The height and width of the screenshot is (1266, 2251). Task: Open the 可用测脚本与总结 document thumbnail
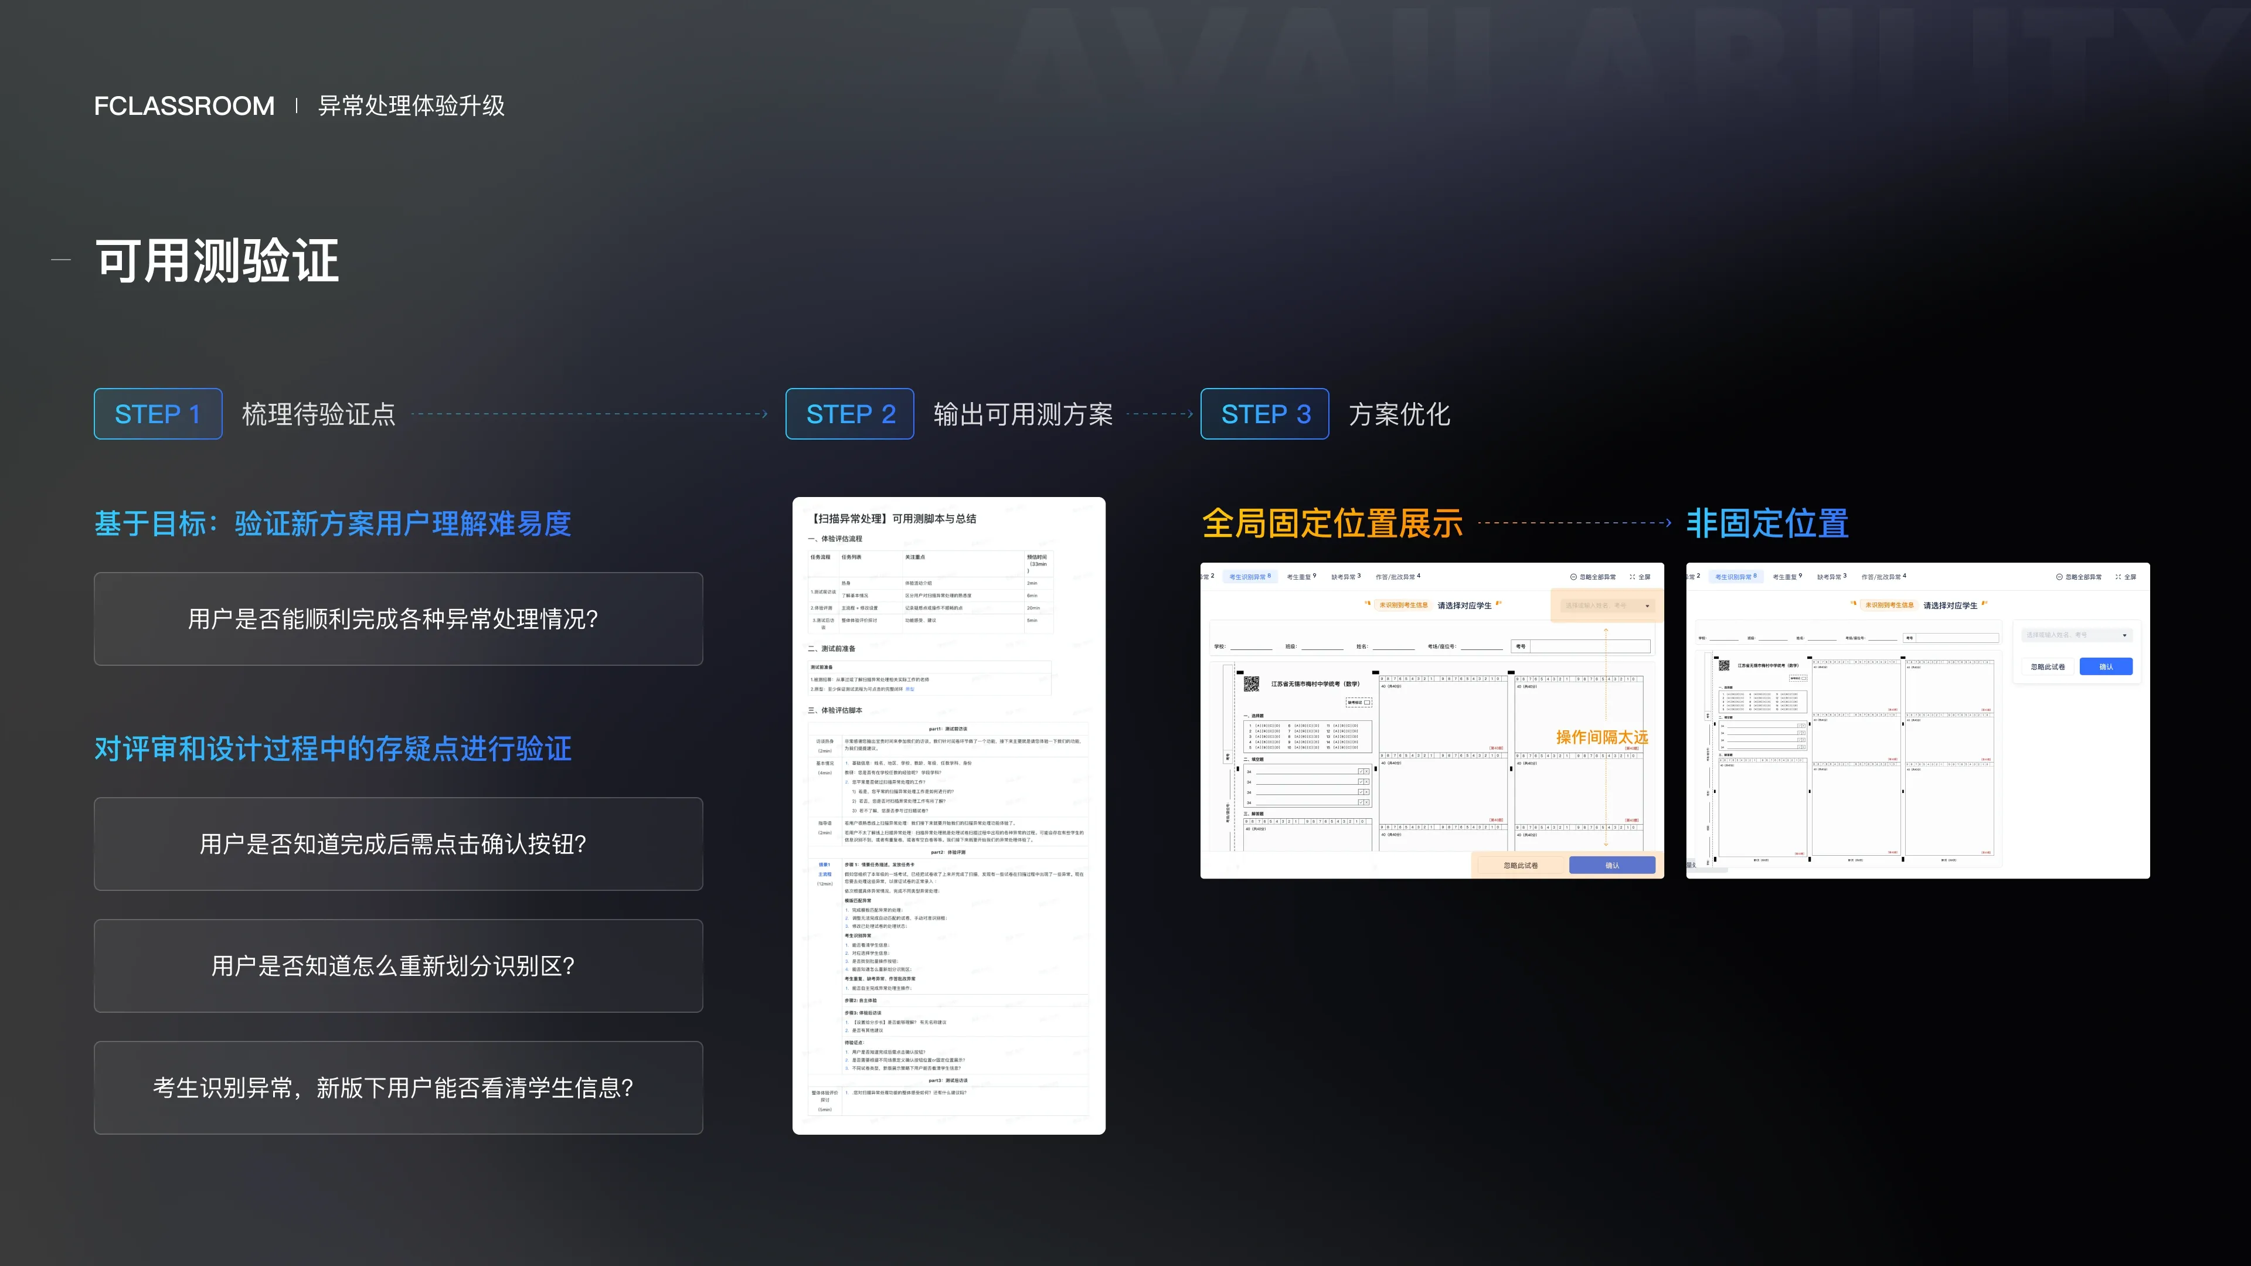tap(948, 815)
